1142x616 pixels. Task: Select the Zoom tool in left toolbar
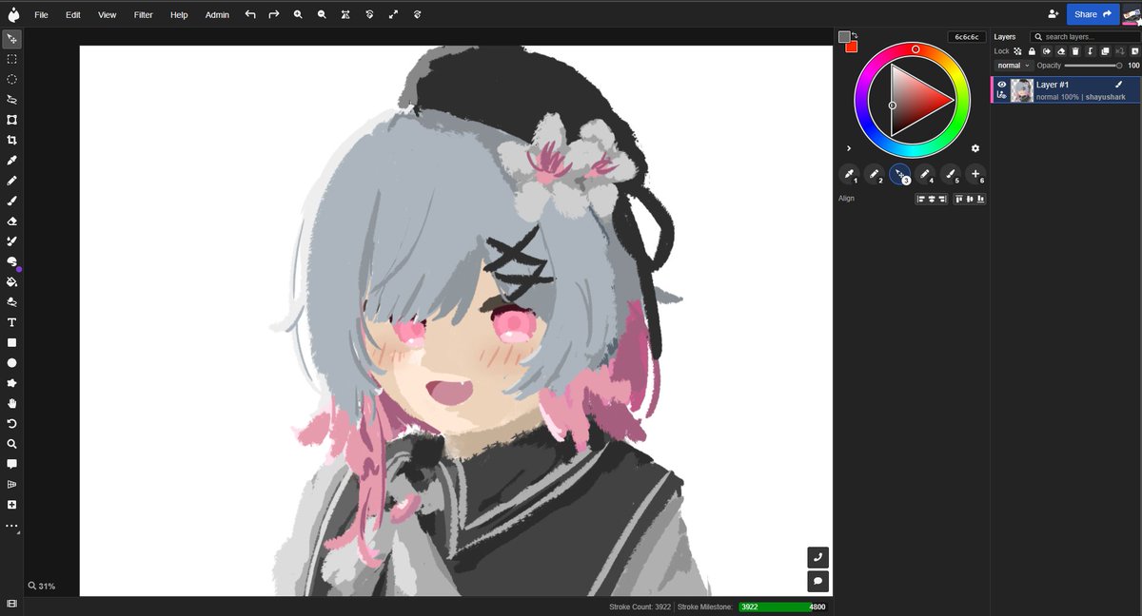pos(11,443)
